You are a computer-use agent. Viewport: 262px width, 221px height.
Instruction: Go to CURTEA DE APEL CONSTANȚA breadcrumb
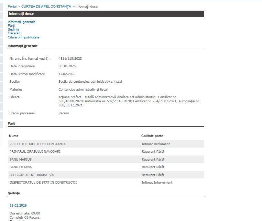tap(46, 7)
